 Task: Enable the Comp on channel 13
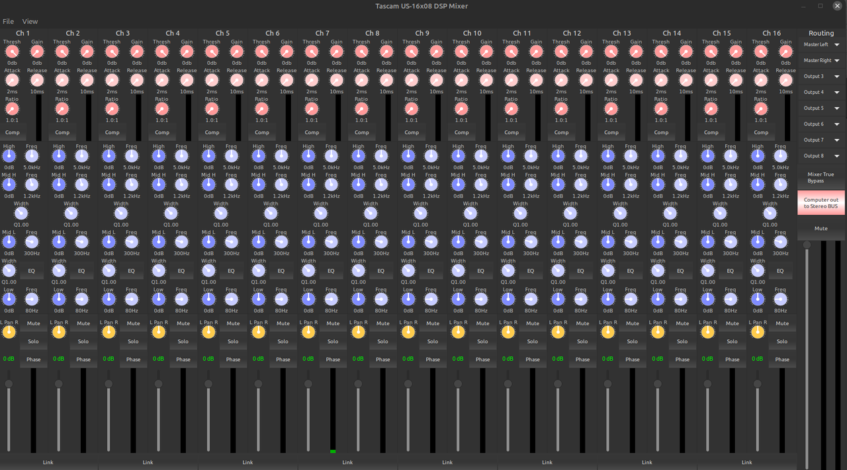pyautogui.click(x=611, y=132)
